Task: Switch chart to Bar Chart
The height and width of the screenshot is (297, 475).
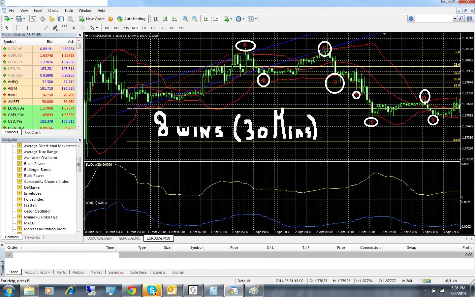Action: click(156, 19)
